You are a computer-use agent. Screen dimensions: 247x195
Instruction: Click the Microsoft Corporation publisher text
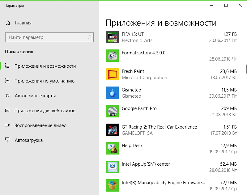(x=144, y=78)
